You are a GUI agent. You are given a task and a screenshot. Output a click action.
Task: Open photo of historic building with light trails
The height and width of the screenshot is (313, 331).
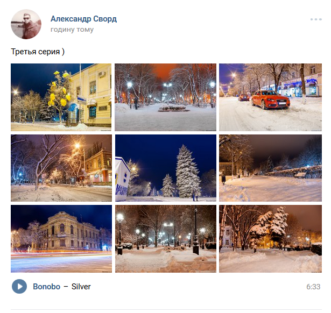coord(61,239)
